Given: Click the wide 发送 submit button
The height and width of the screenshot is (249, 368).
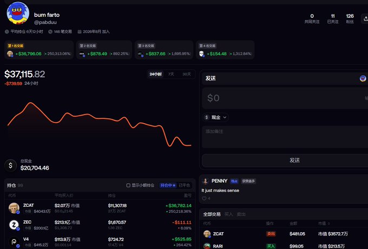Looking at the screenshot, I should pos(285,160).
